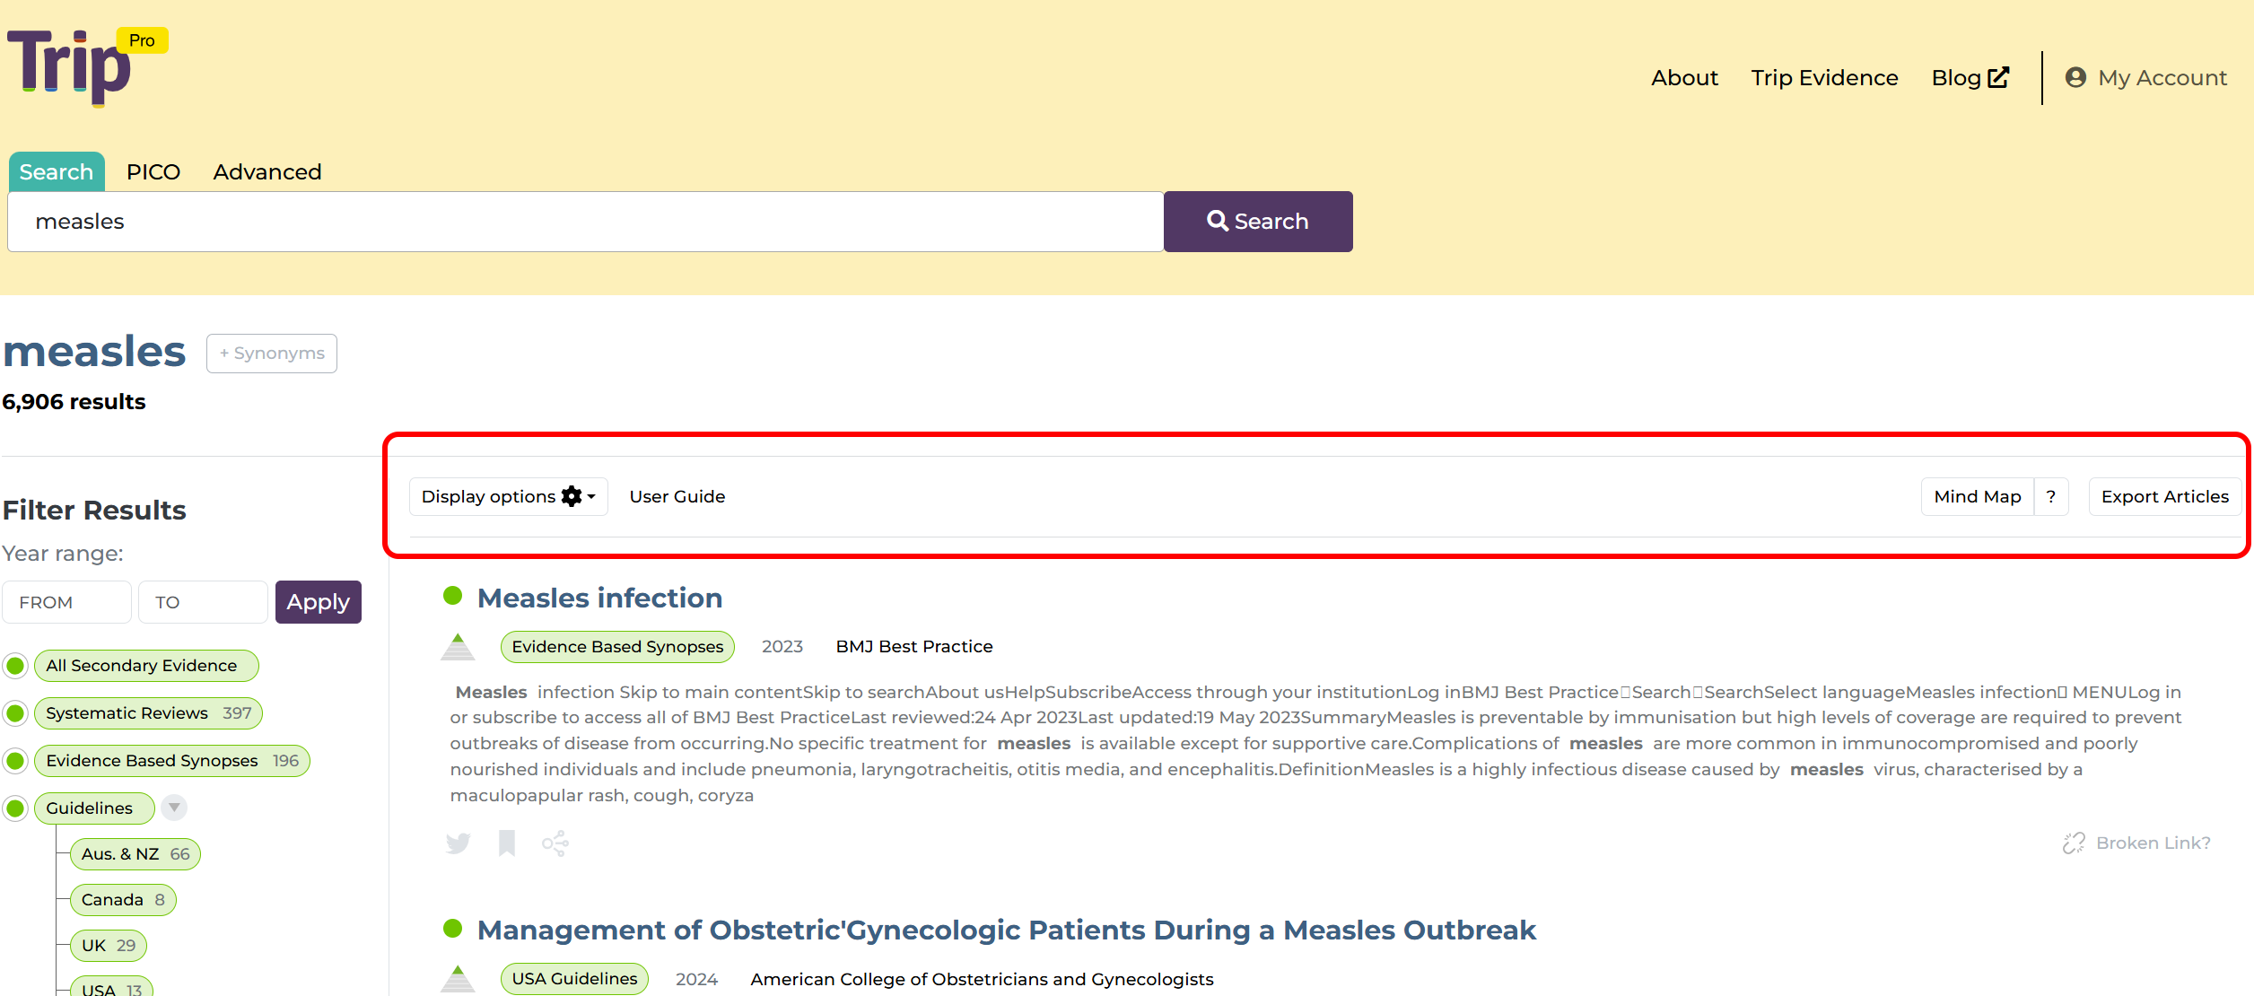Open the Display options dropdown
Image resolution: width=2254 pixels, height=996 pixels.
coord(508,497)
